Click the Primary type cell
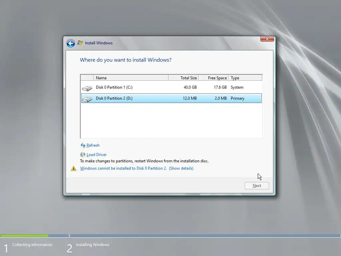The height and width of the screenshot is (256, 341). [x=237, y=98]
